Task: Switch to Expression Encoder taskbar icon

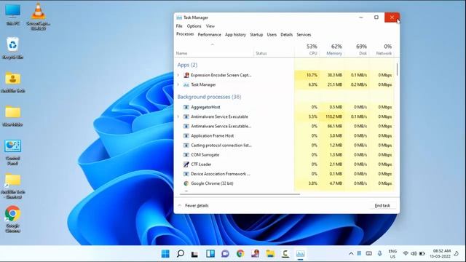Action: (x=255, y=253)
